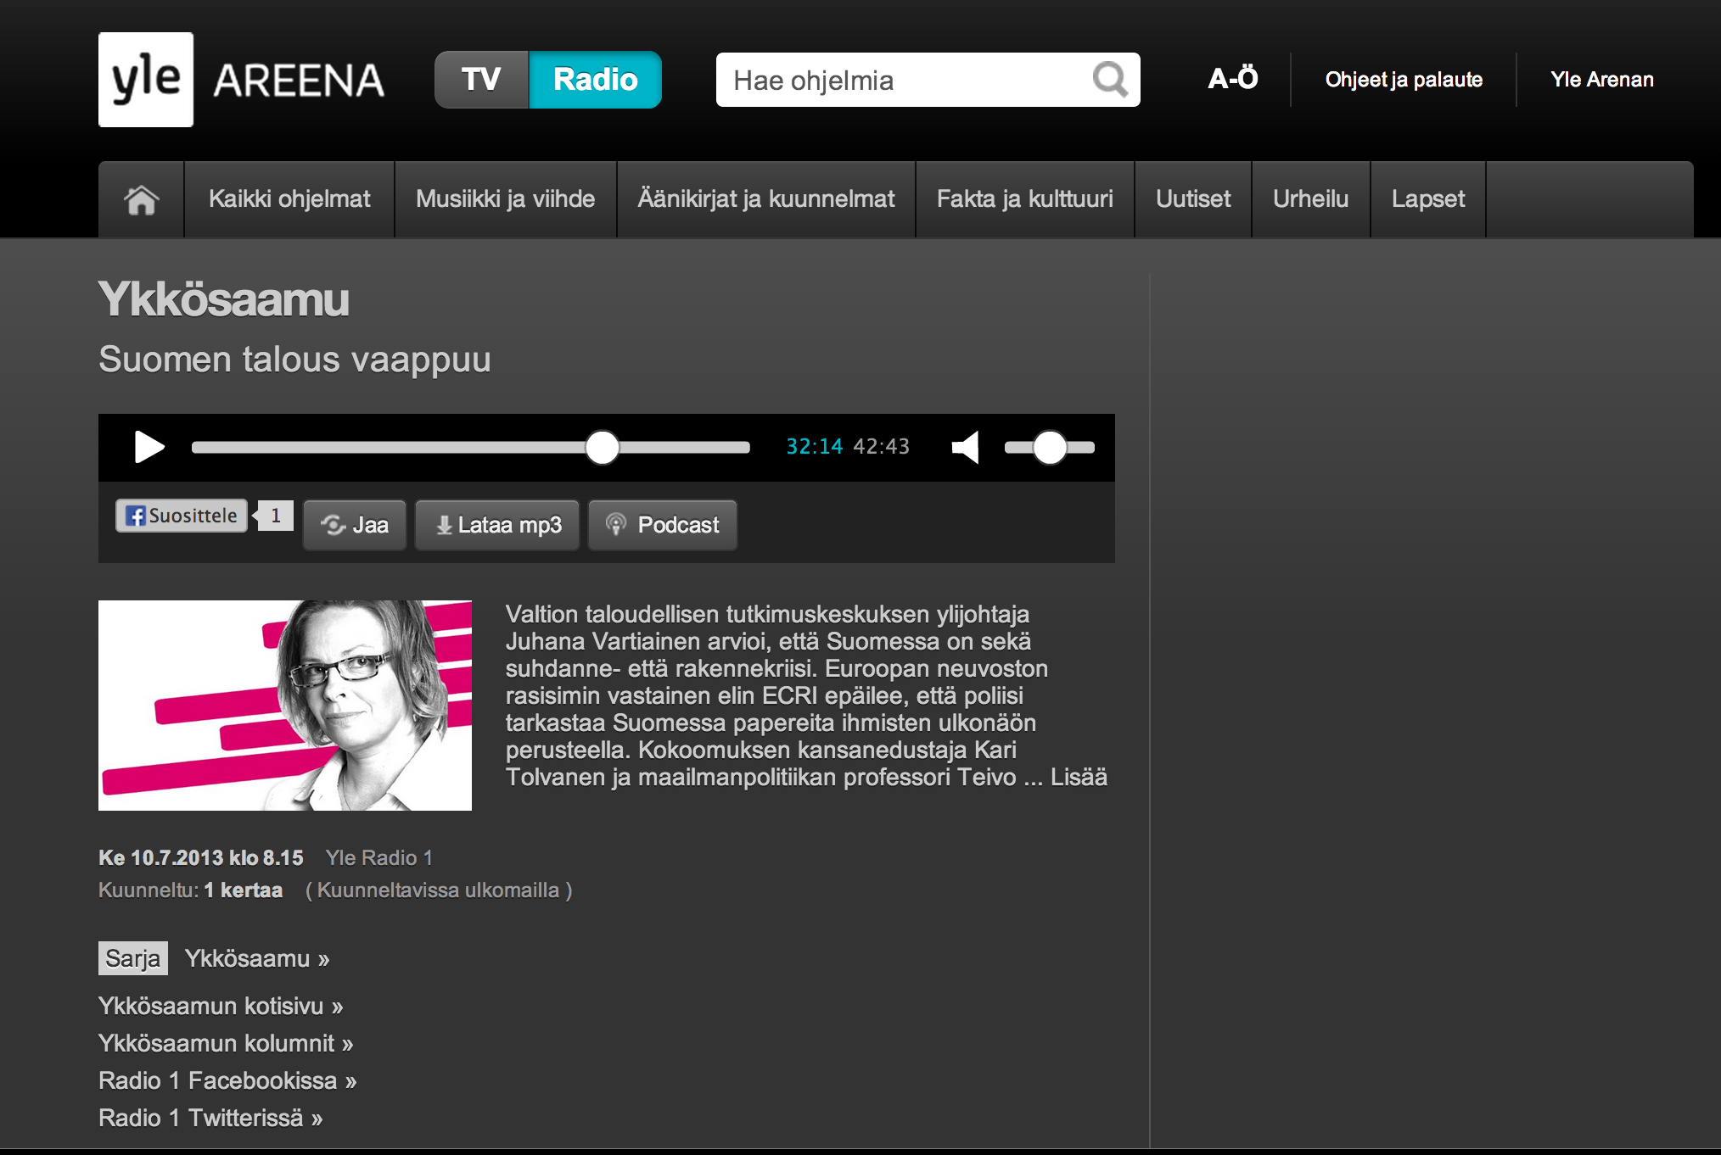Click the Facebook Suosittele button
This screenshot has width=1721, height=1155.
click(x=182, y=516)
